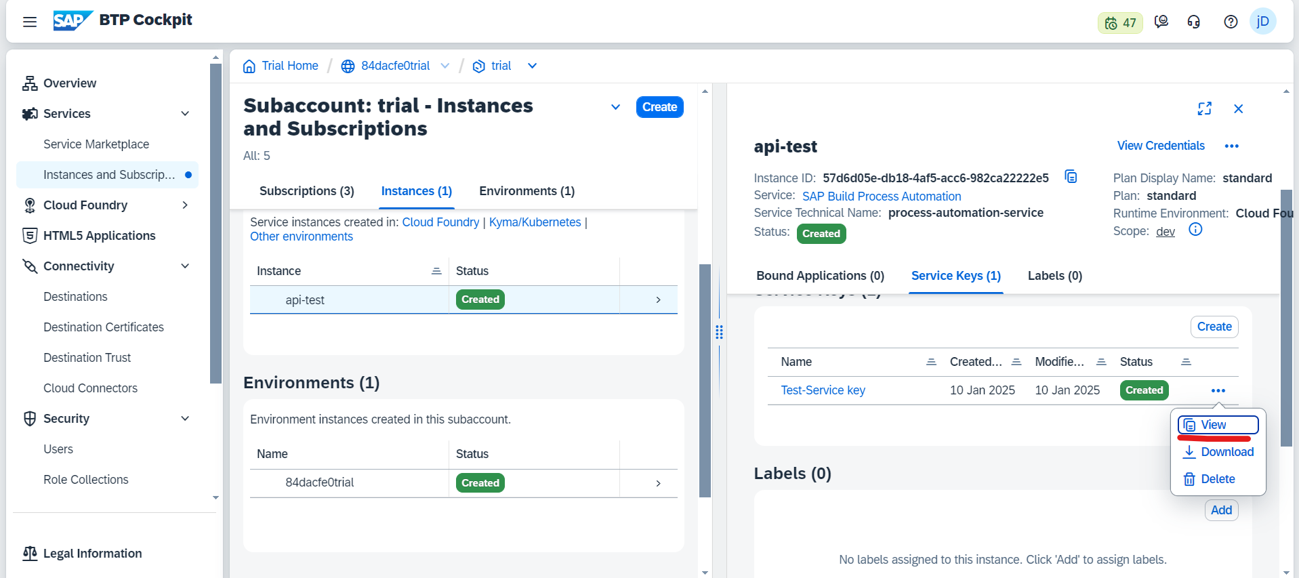
Task: Collapse the Security section chevron
Action: 185,419
